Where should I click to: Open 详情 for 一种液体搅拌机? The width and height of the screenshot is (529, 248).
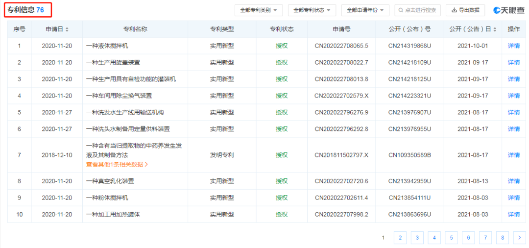514,46
